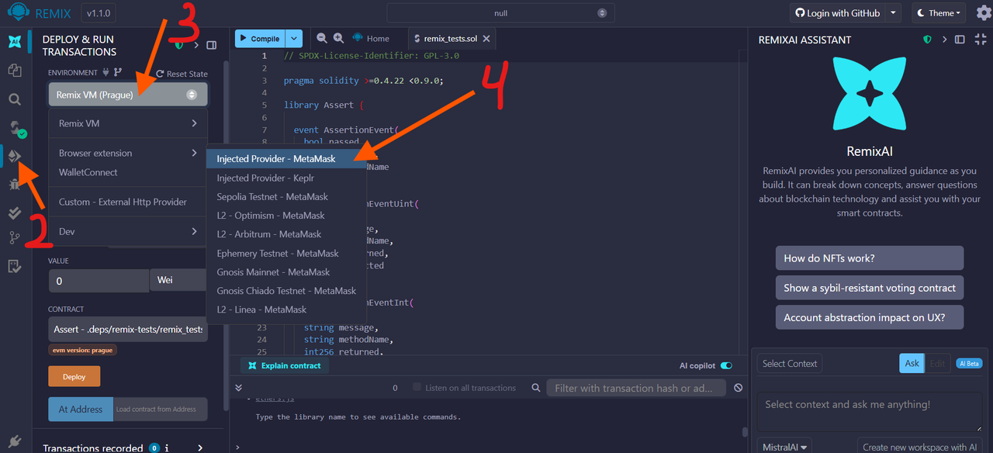Toggle the AI copilot switch
This screenshot has height=453, width=993.
726,366
